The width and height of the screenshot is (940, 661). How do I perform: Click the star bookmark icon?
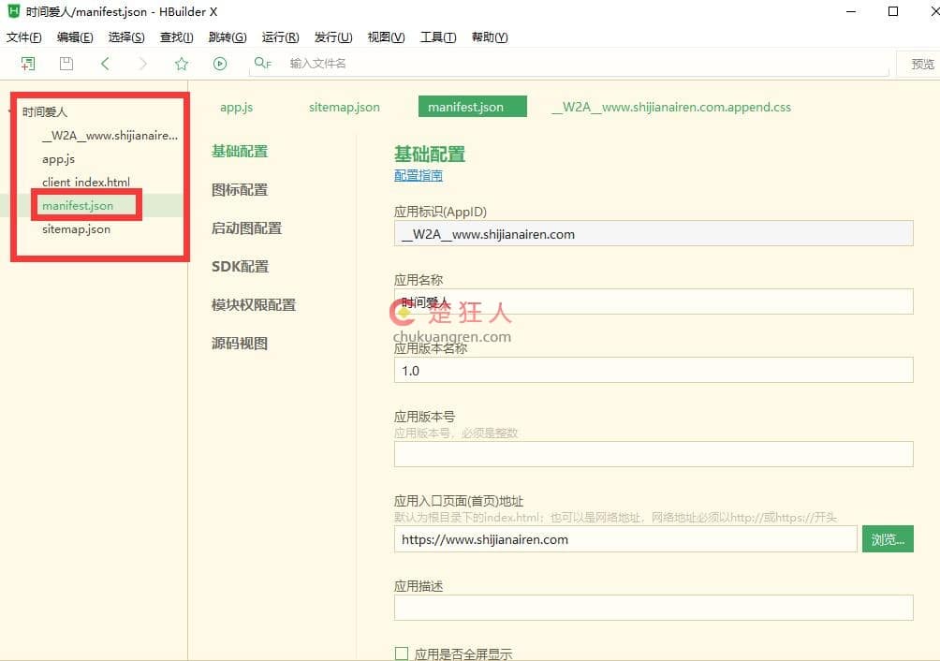[x=181, y=64]
